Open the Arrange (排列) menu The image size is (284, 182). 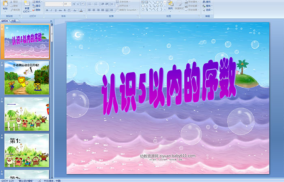(170, 5)
